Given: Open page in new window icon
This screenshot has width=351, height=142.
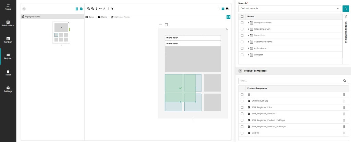Looking at the screenshot, I should click(x=228, y=17).
